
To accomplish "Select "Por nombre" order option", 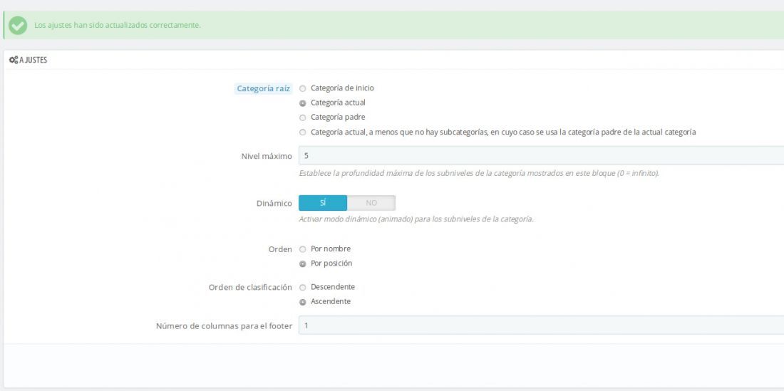I will (x=302, y=249).
